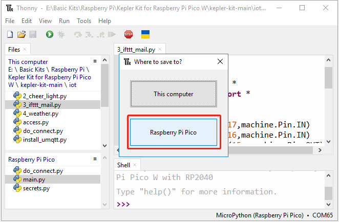Click the Python icon beside secrets.py
339x222 pixels.
coord(17,188)
